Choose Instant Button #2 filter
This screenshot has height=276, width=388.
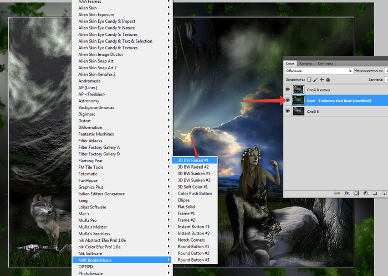point(194,233)
